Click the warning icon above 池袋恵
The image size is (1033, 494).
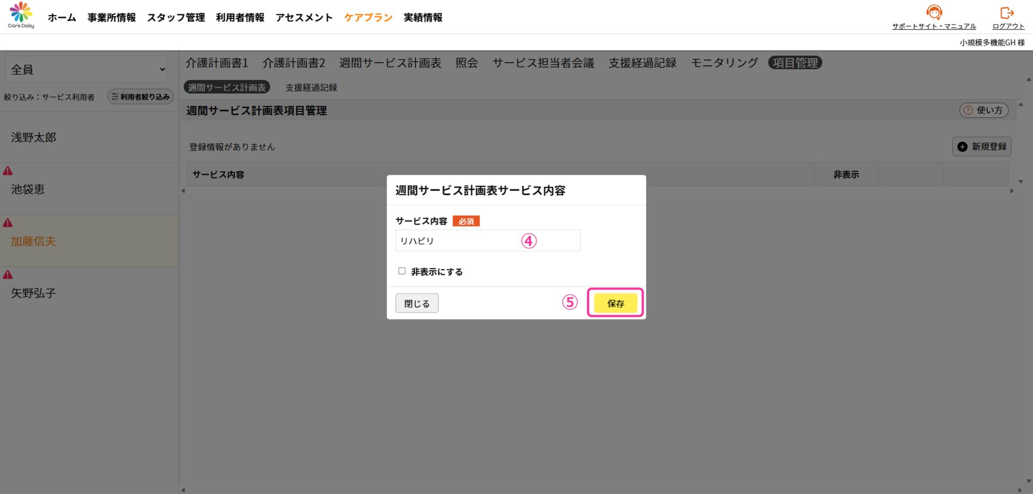pos(8,171)
